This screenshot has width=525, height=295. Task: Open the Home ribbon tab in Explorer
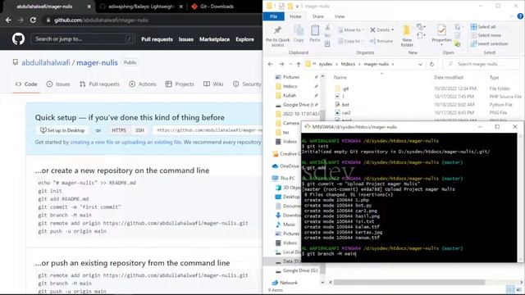[295, 16]
